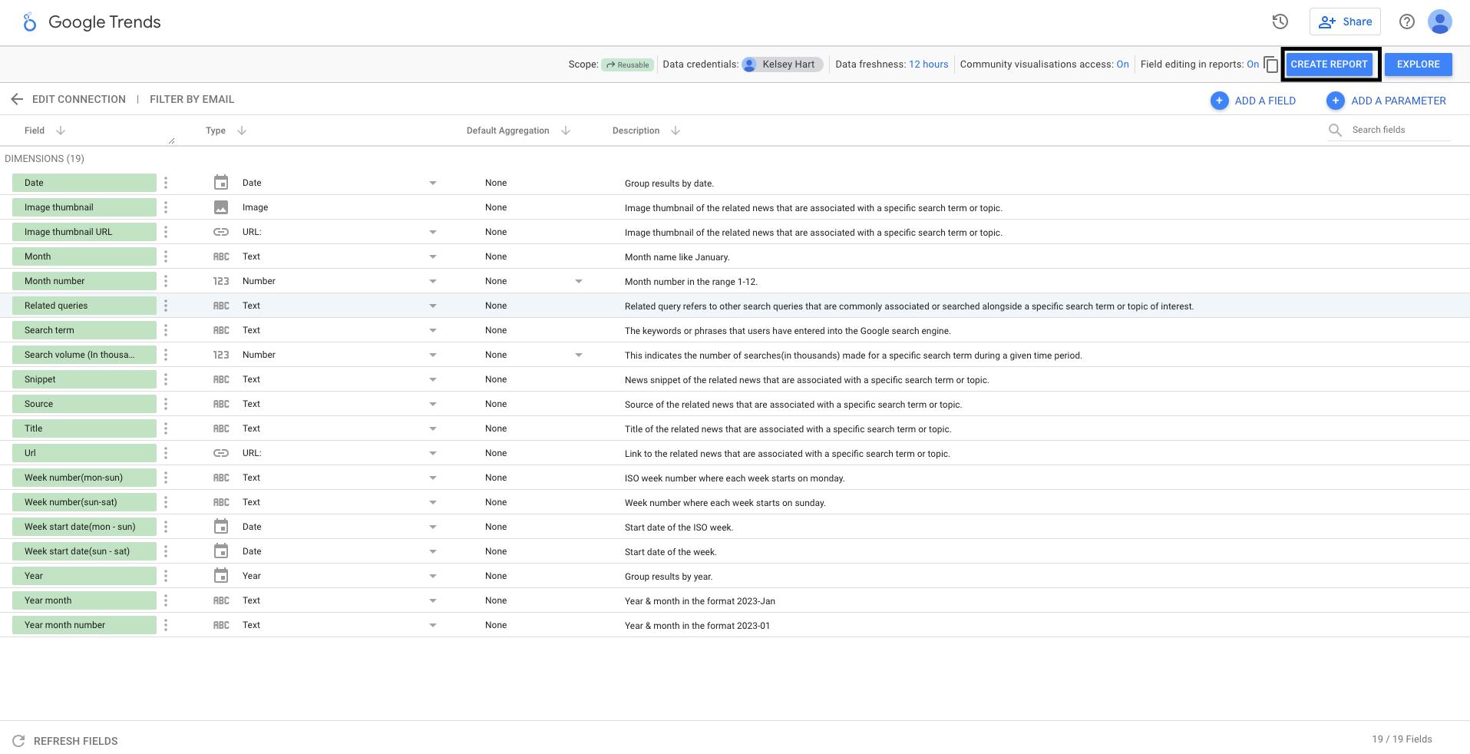Screen dimensions: 1470x754
Task: Open Filter by Email
Action: pyautogui.click(x=192, y=99)
